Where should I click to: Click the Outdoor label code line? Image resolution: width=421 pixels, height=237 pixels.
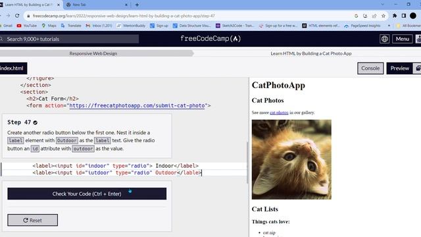117,172
